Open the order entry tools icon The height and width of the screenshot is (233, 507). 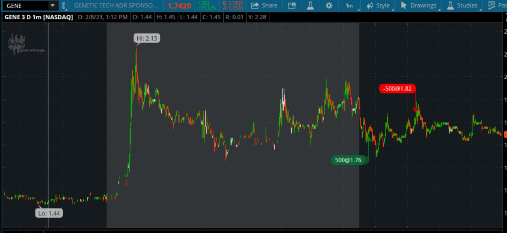tap(292, 6)
